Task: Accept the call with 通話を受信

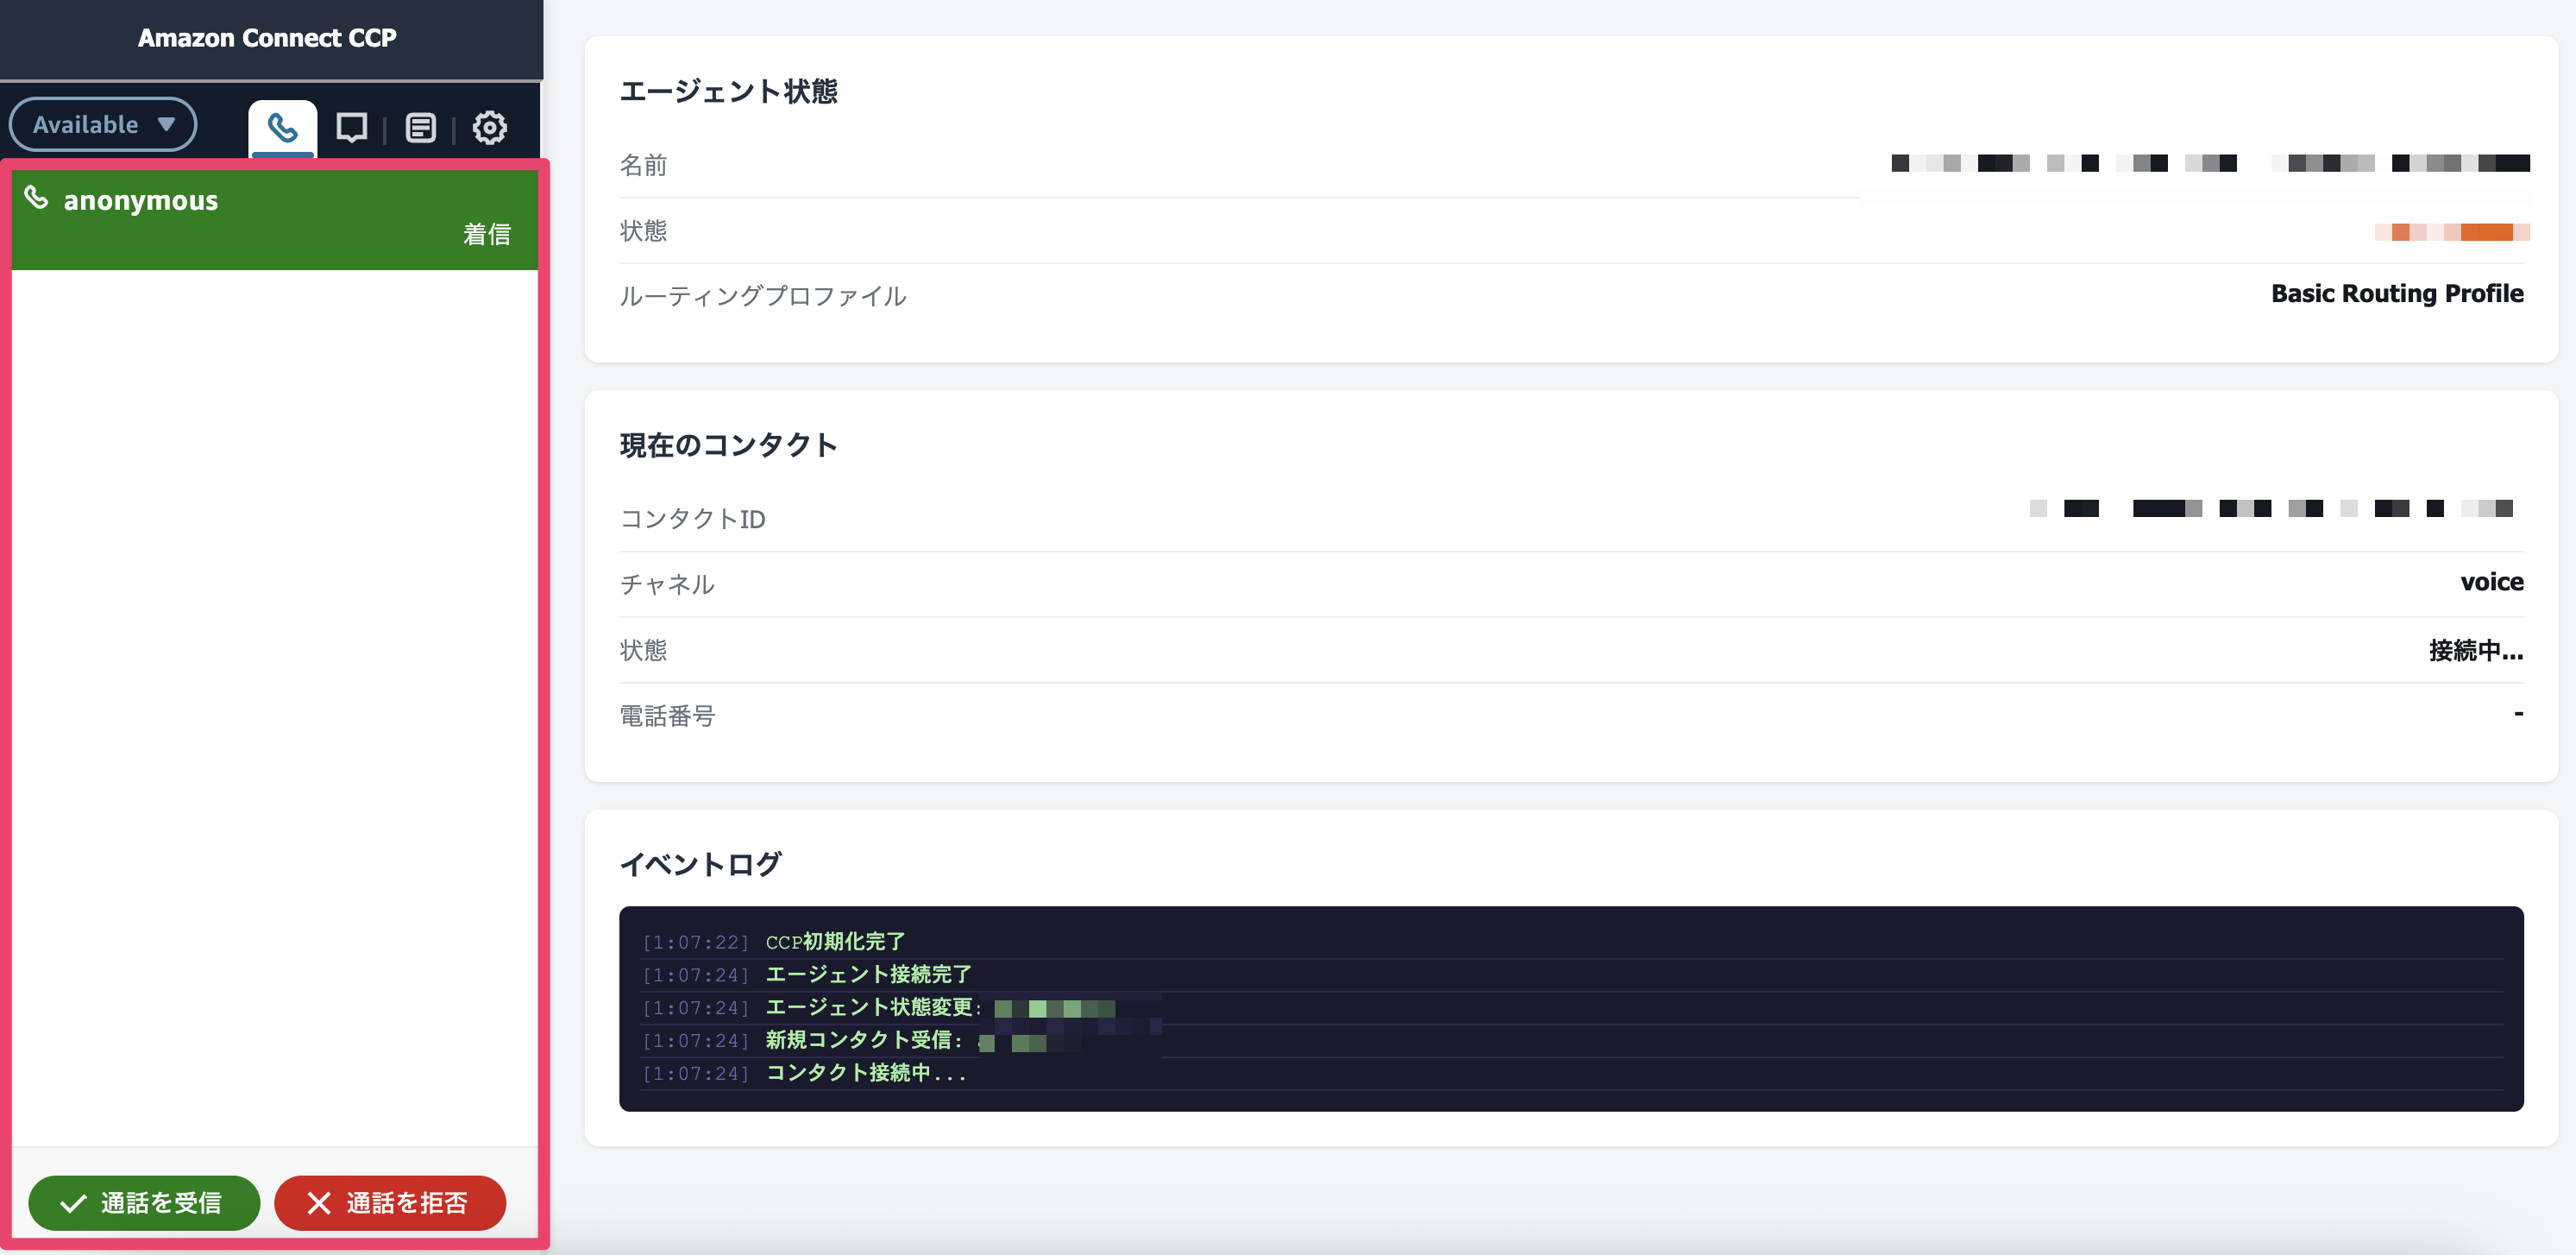Action: pyautogui.click(x=144, y=1203)
